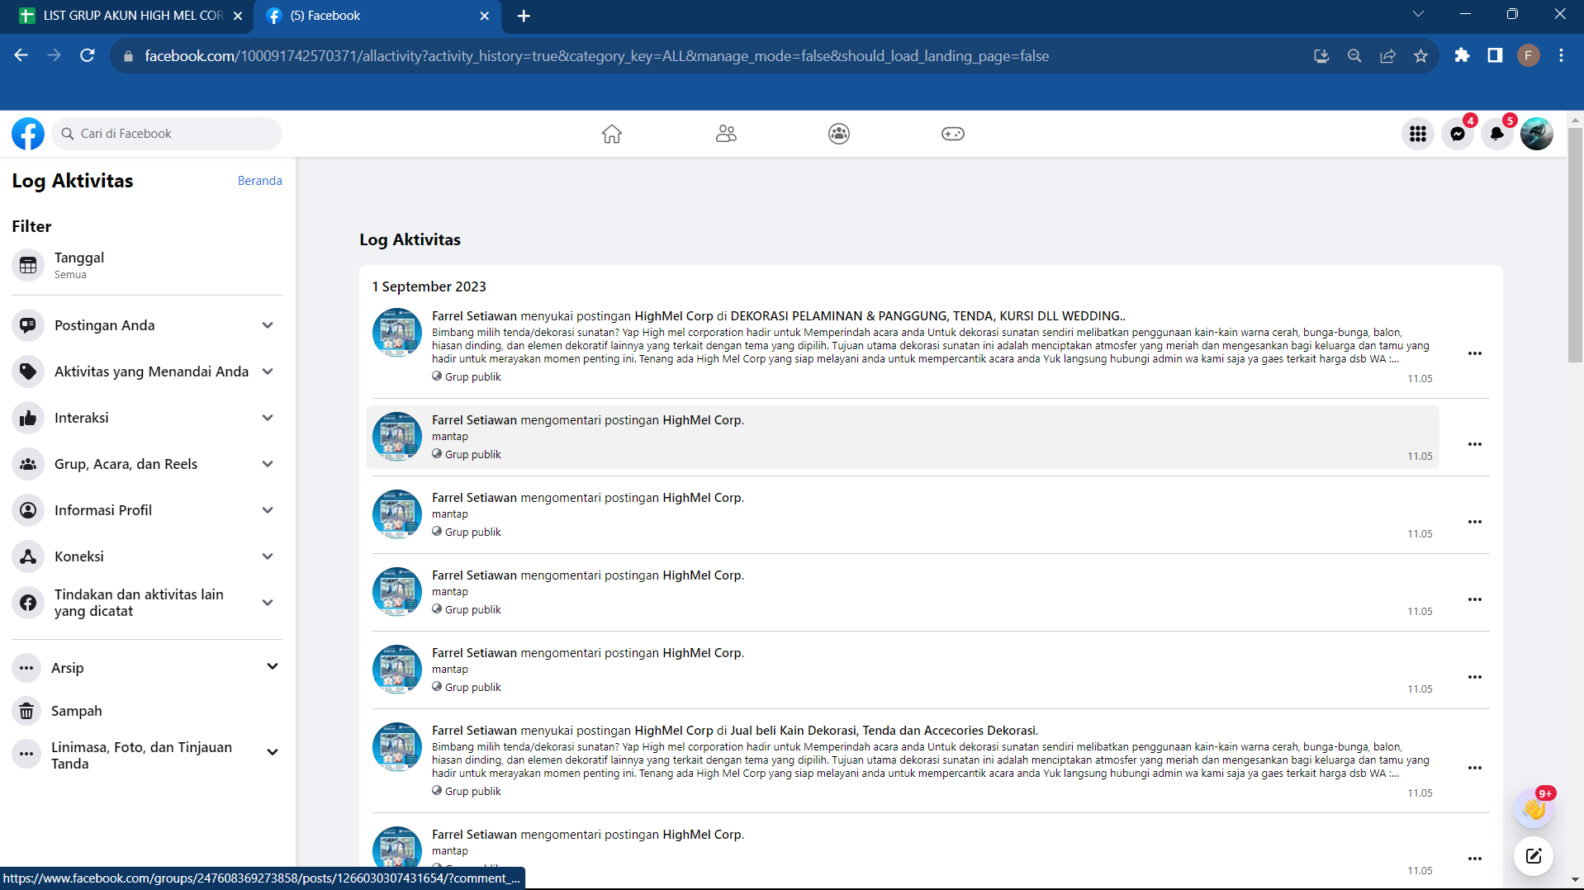The width and height of the screenshot is (1584, 890).
Task: Open the Facebook menu grid icon
Action: click(x=1418, y=134)
